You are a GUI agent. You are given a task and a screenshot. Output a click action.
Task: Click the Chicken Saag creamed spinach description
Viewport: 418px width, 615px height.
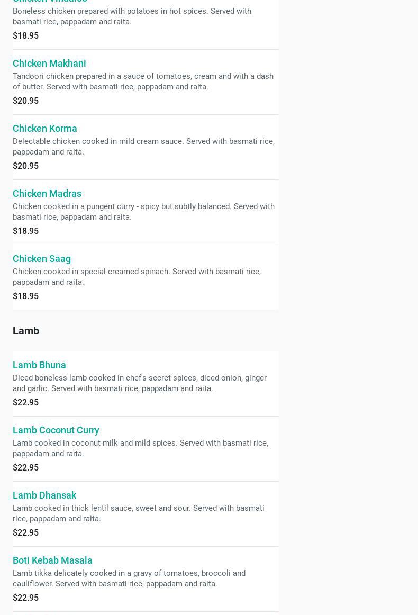coord(137,277)
